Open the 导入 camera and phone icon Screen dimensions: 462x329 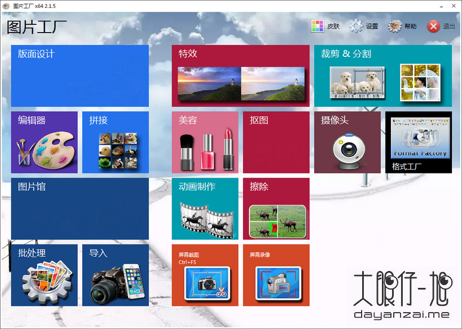point(117,284)
